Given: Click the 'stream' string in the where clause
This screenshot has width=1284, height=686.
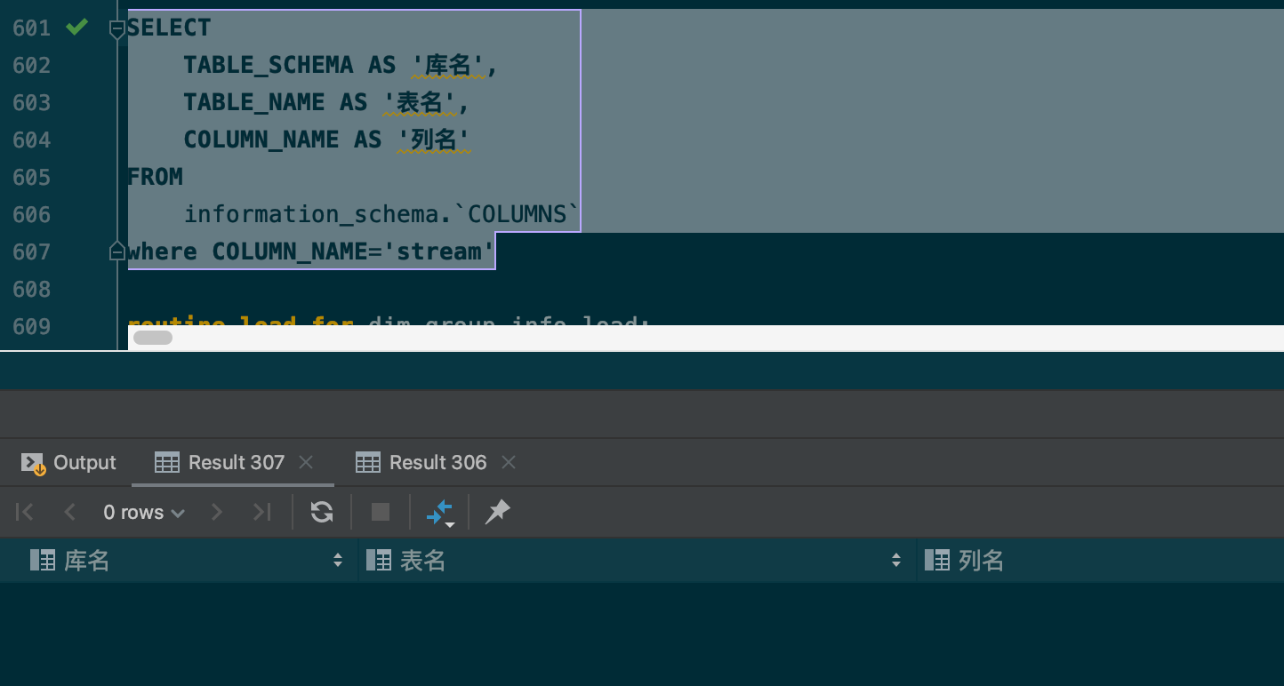Looking at the screenshot, I should coord(438,251).
